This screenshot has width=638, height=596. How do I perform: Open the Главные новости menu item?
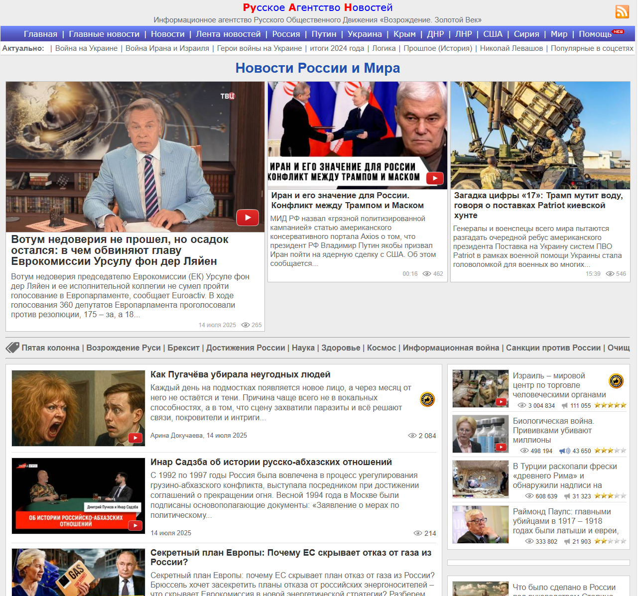coord(104,34)
